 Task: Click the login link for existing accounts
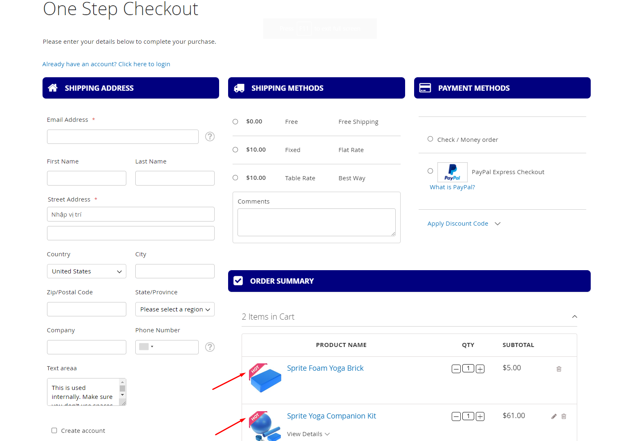[106, 64]
